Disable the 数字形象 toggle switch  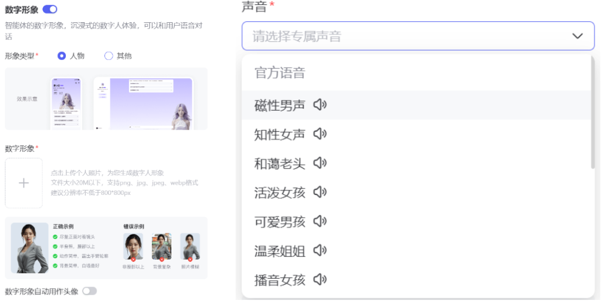tap(50, 9)
